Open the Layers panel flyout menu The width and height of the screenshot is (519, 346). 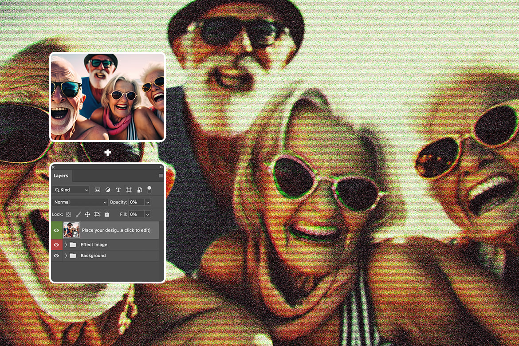click(x=161, y=176)
